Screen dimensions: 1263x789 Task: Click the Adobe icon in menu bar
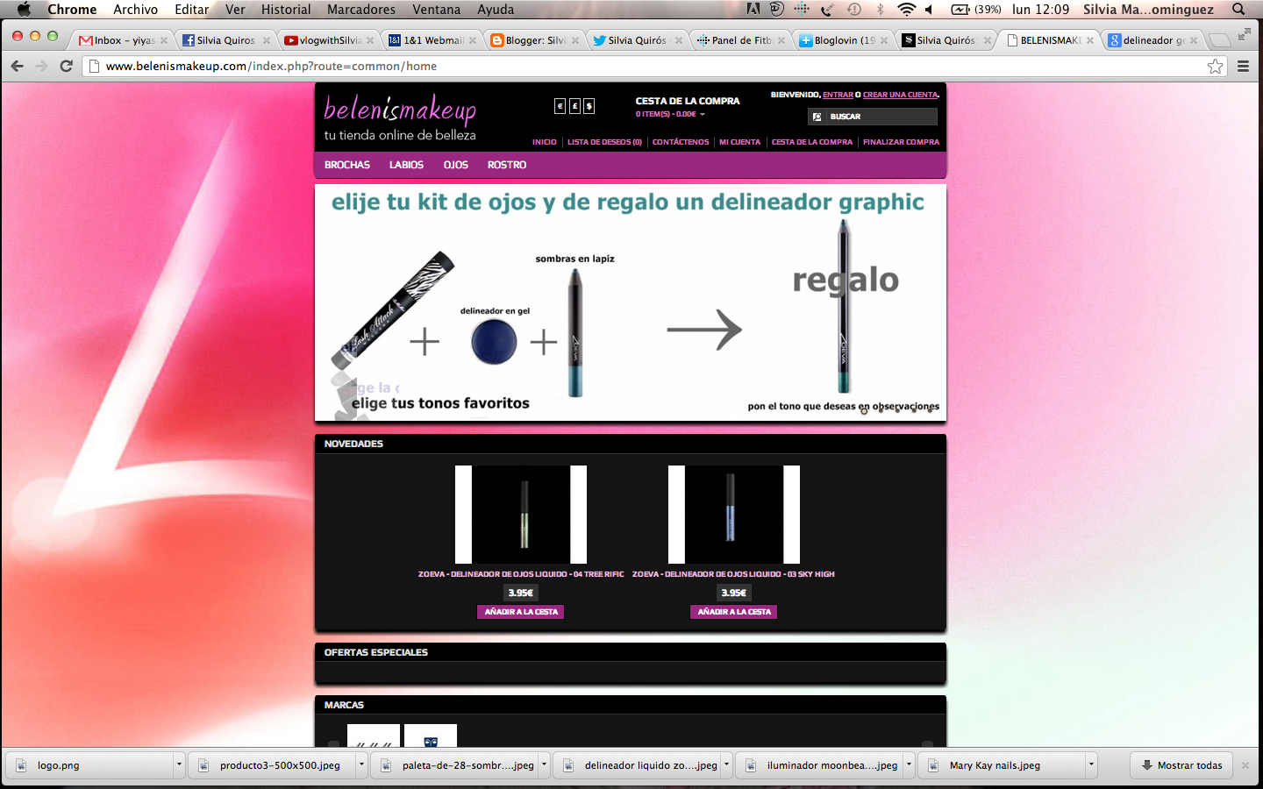tap(753, 9)
